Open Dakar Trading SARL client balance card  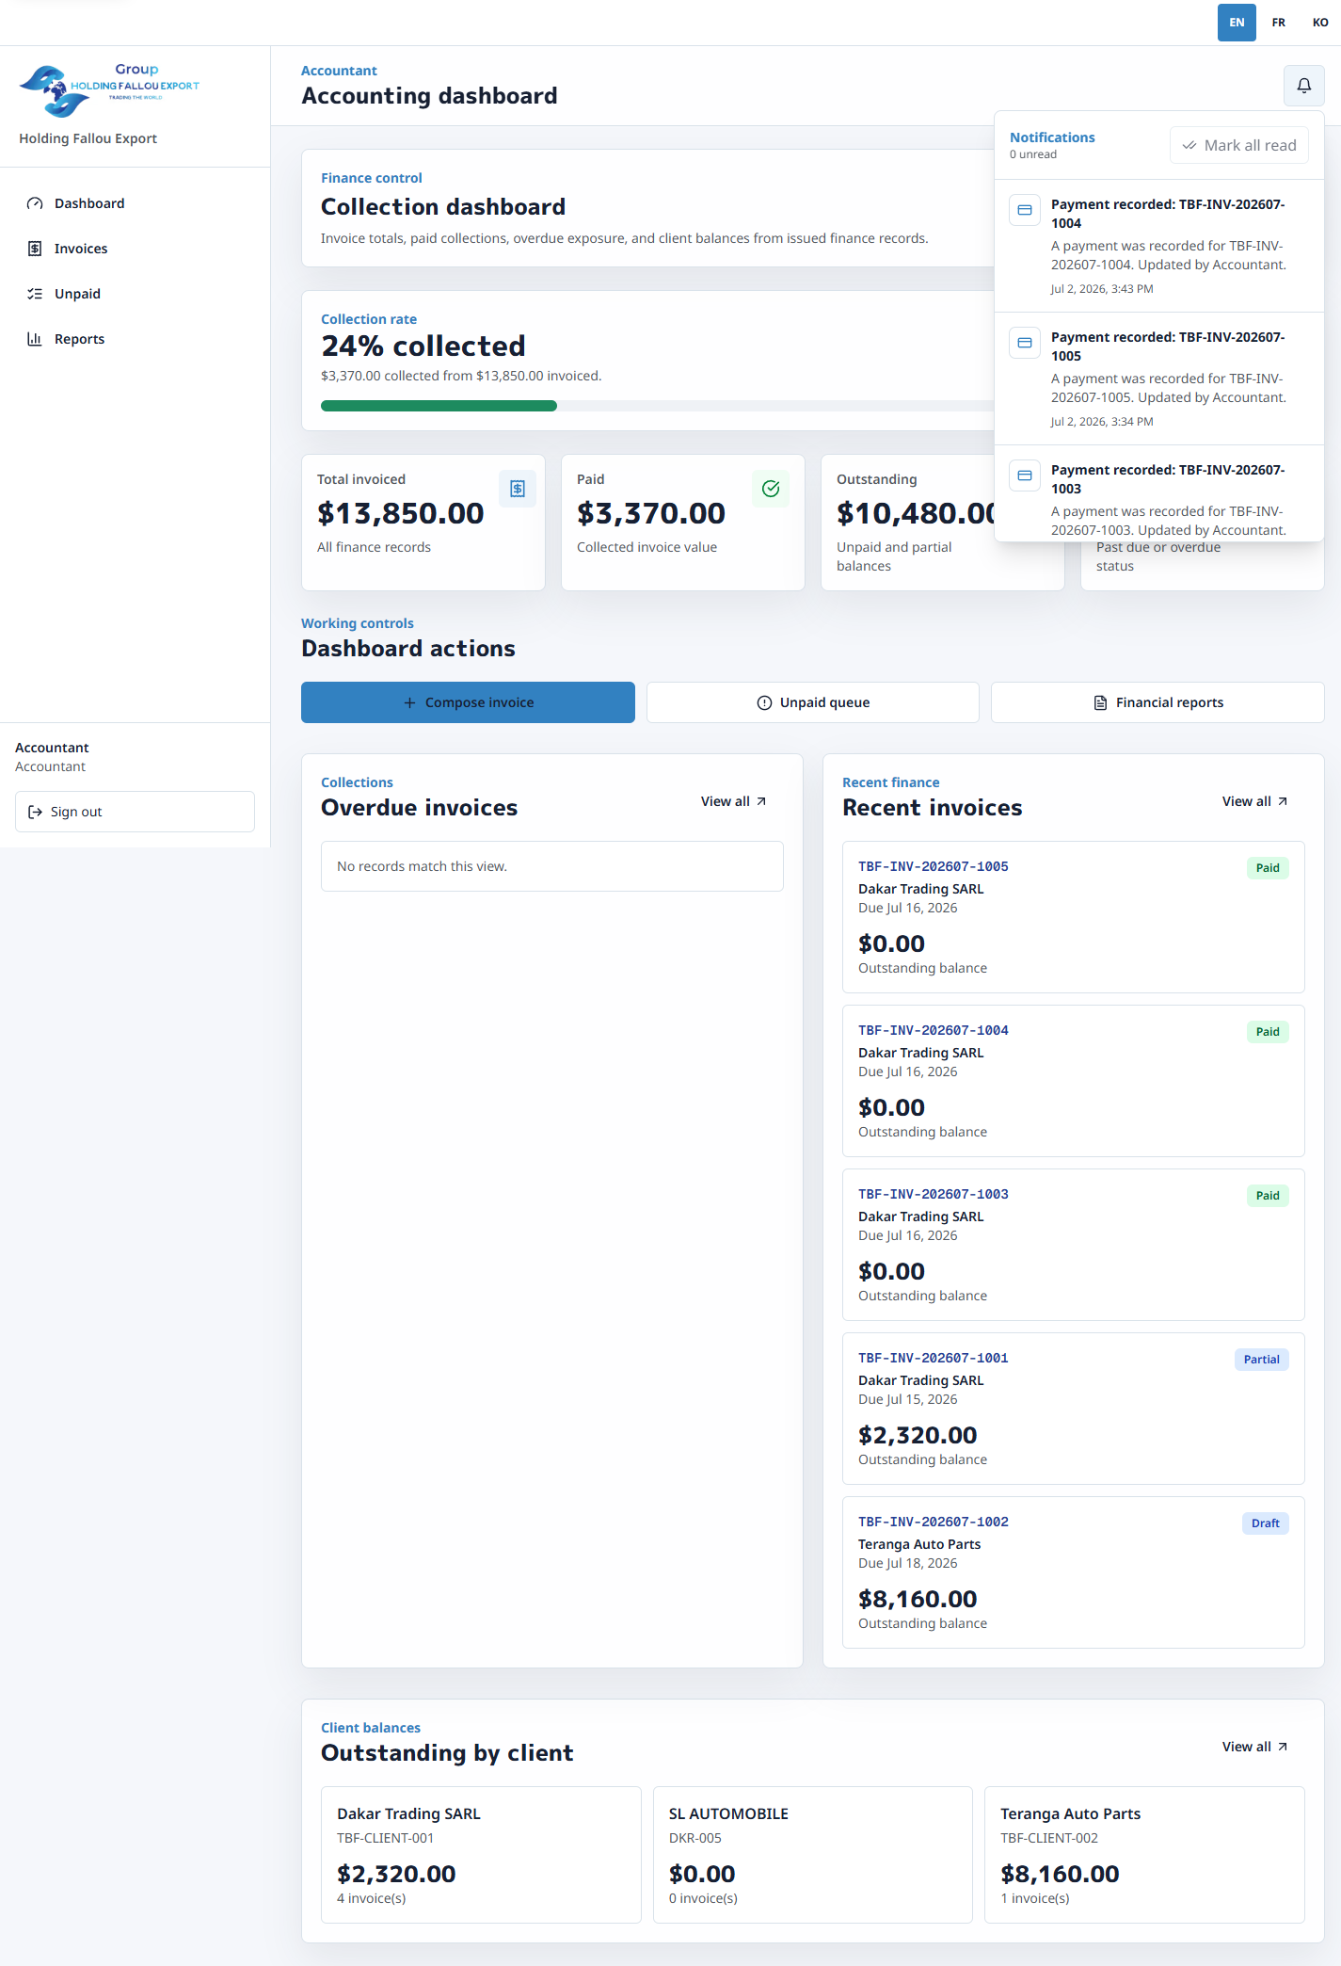click(x=481, y=1855)
